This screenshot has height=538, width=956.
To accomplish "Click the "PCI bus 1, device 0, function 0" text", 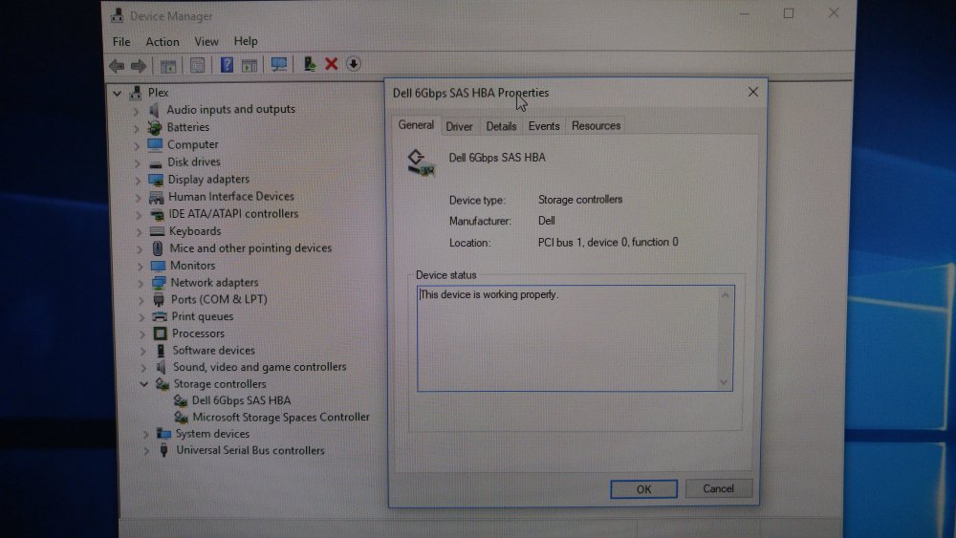I will (x=608, y=243).
